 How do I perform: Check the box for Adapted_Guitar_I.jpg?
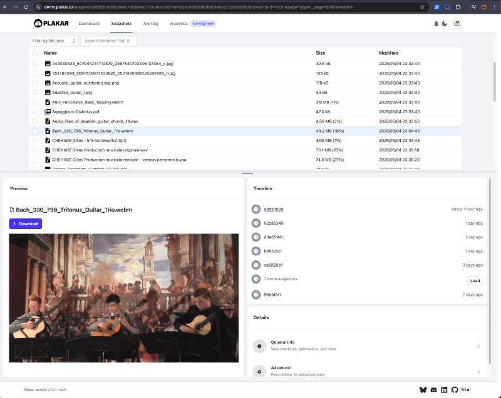pyautogui.click(x=35, y=93)
